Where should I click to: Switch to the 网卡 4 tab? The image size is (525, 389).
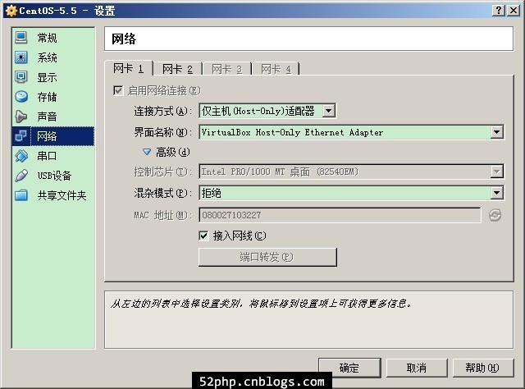click(x=276, y=70)
